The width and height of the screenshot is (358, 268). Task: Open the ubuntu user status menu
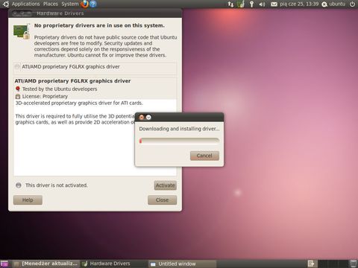(333, 4)
